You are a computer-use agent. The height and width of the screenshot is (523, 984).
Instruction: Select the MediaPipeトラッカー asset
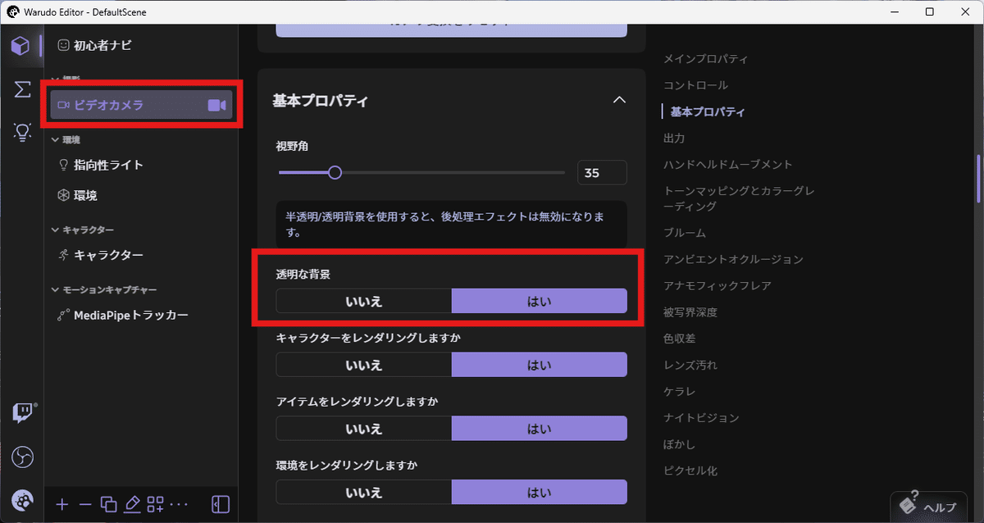141,315
